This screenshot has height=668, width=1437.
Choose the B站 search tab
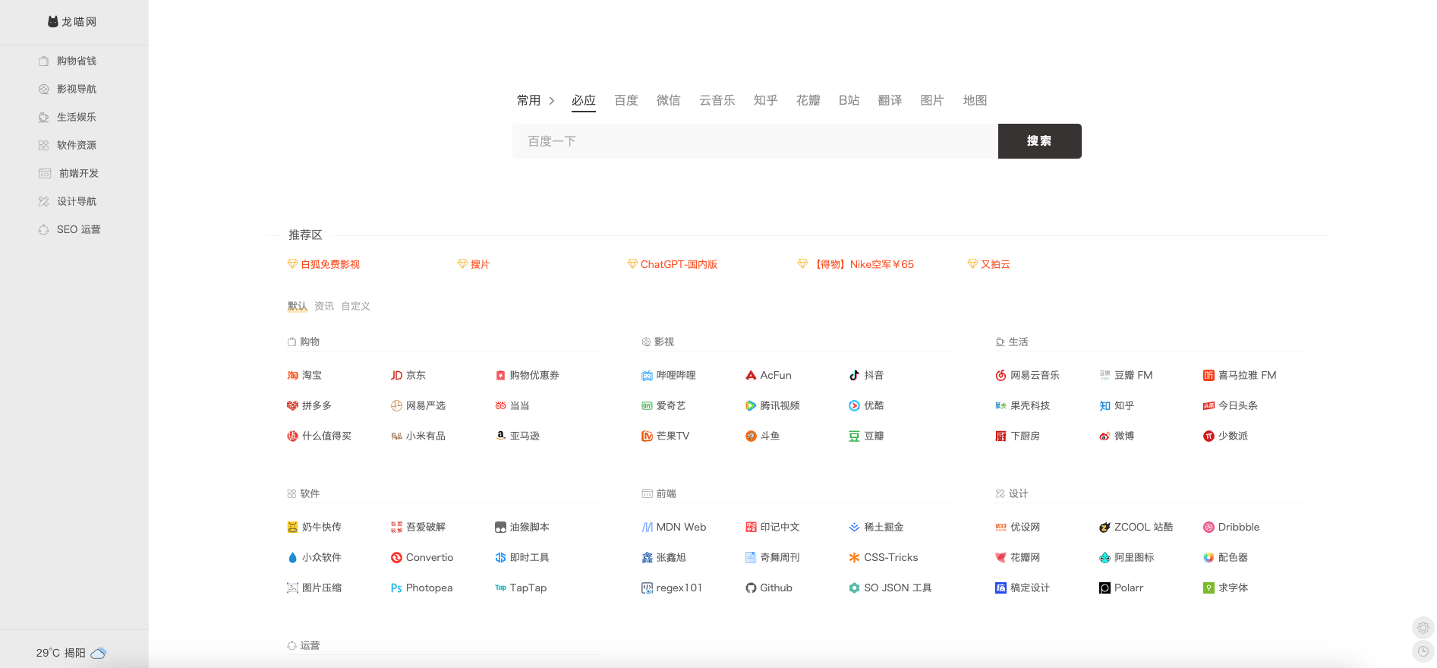point(849,100)
